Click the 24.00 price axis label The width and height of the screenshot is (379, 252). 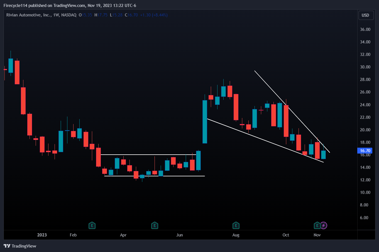(x=365, y=105)
